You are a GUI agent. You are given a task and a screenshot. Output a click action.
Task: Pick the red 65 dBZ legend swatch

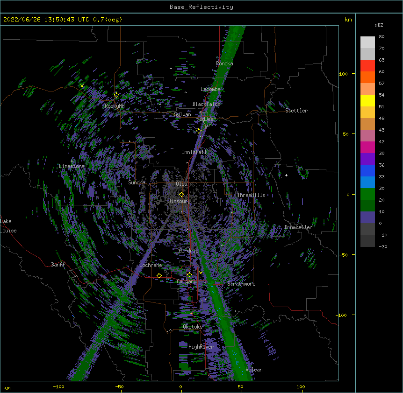(x=367, y=66)
